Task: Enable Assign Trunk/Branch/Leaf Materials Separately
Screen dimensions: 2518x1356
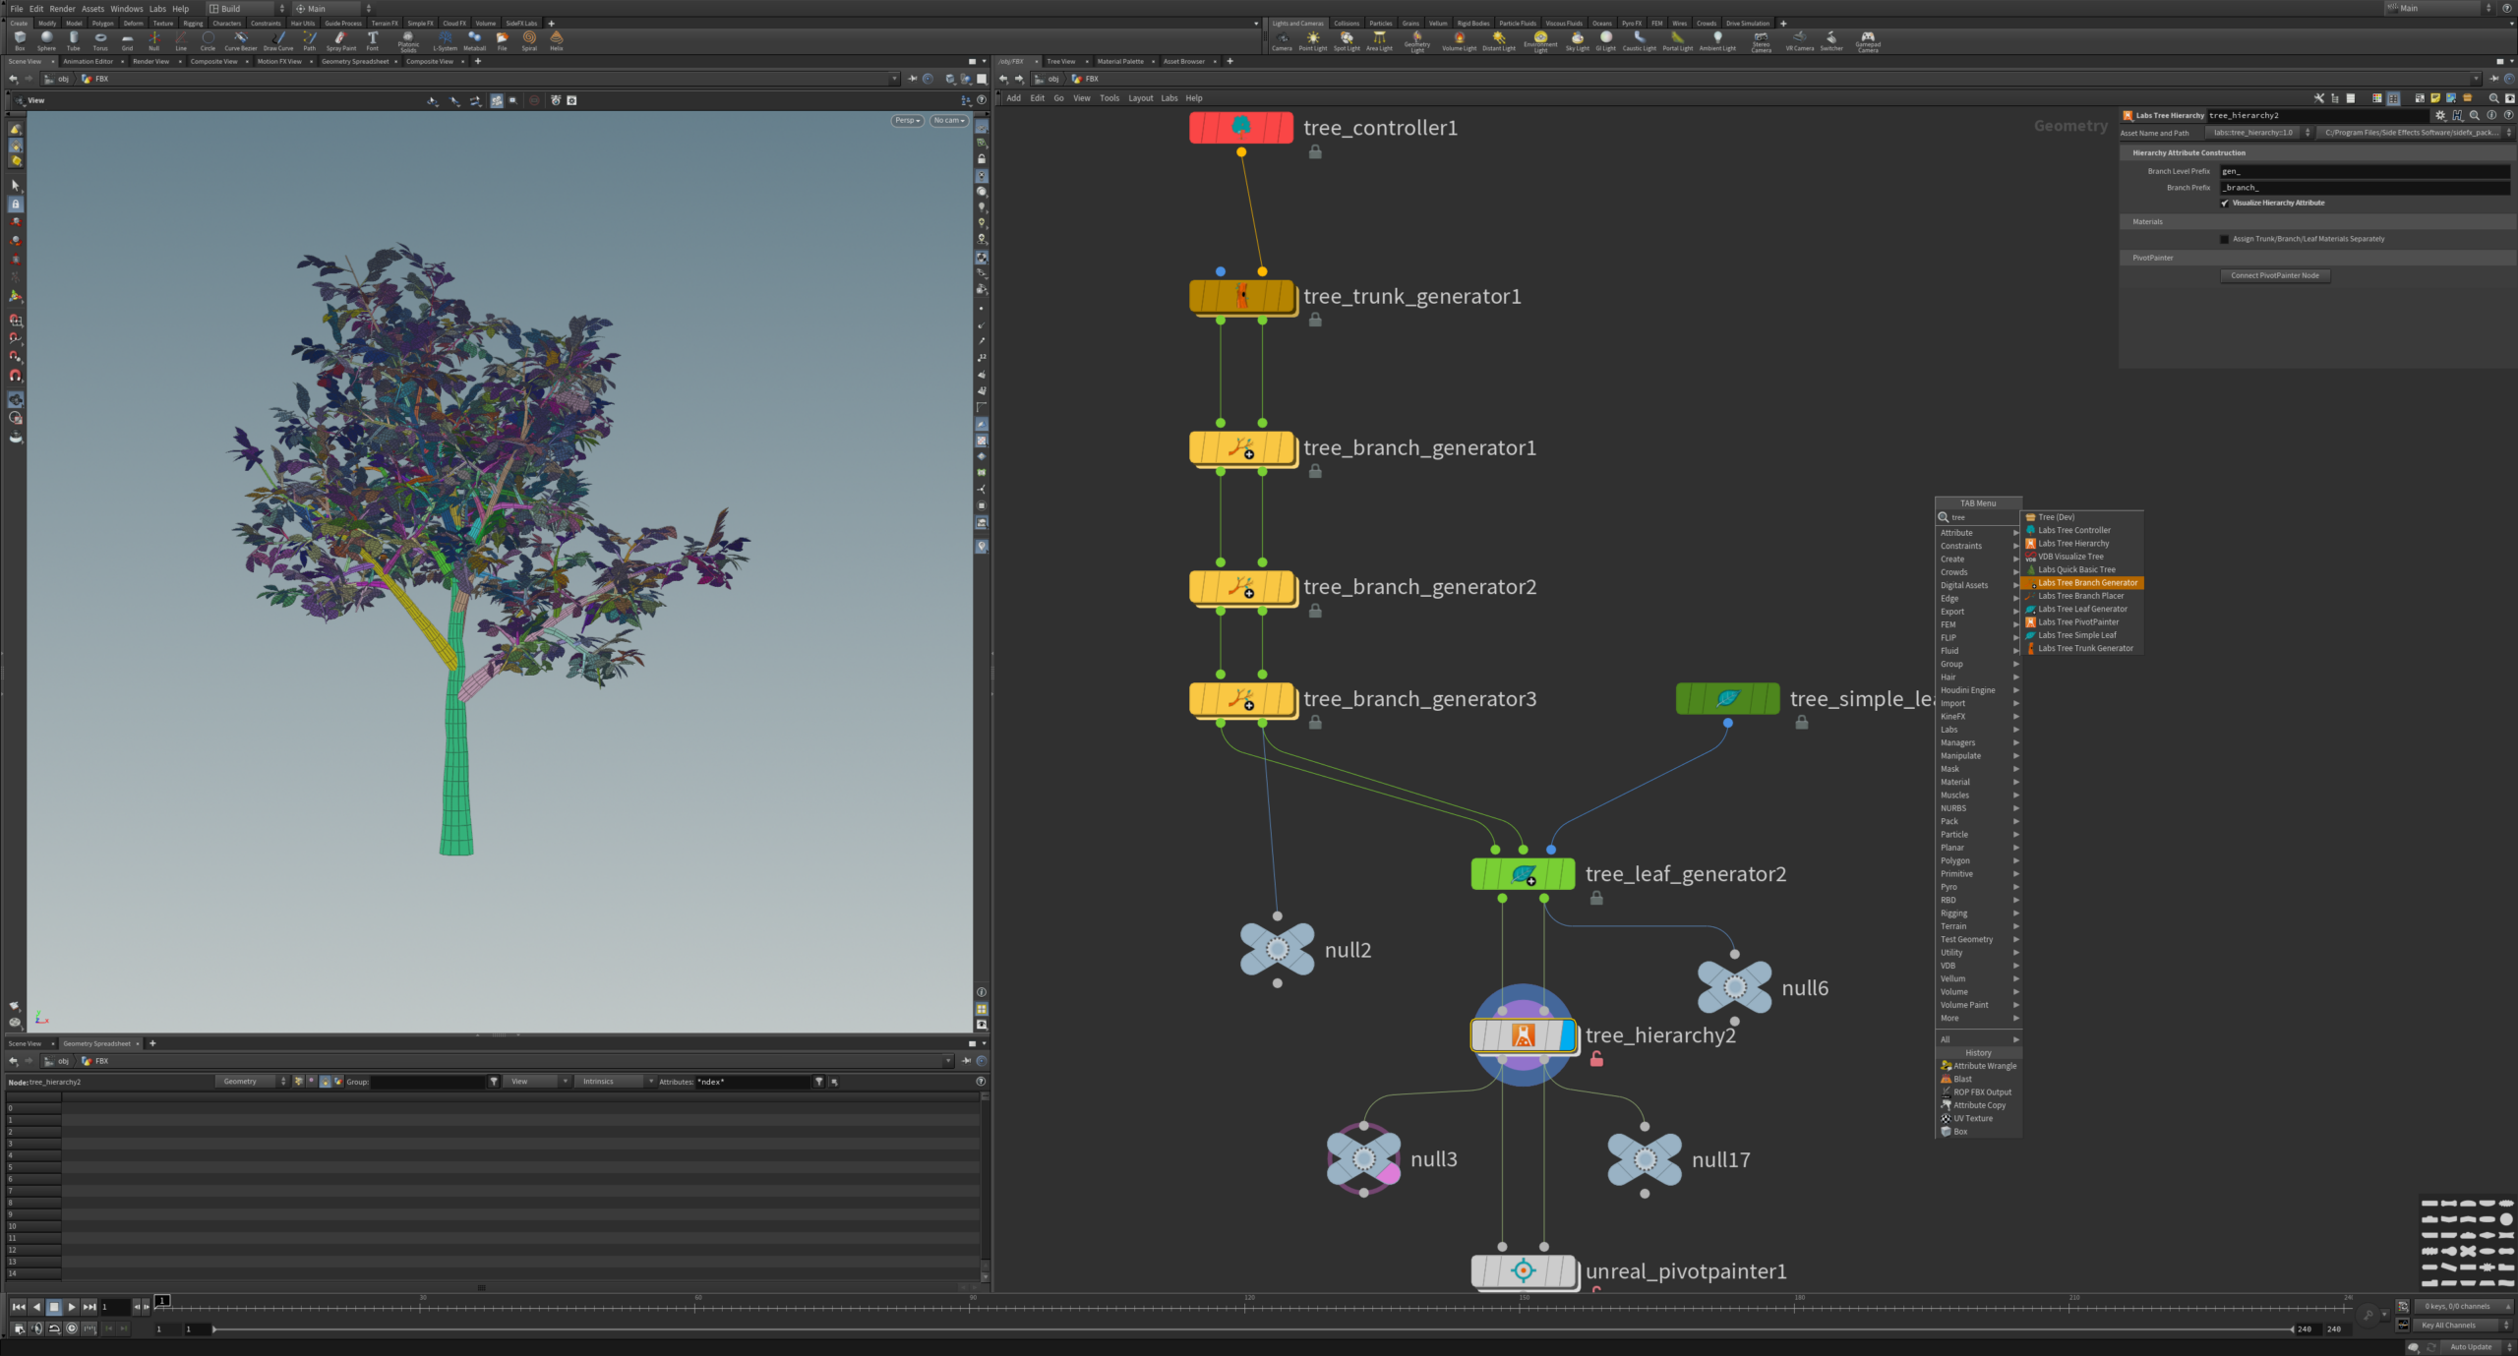Action: click(x=2225, y=239)
